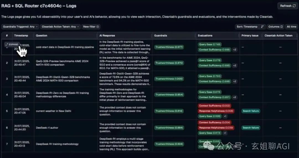The image size is (299, 158).
Task: Click the Guardrails column header
Action: pos(161,36)
